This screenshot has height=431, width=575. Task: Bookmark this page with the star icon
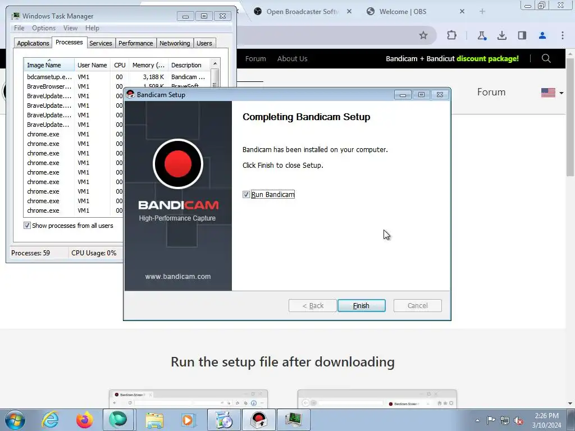coord(423,35)
